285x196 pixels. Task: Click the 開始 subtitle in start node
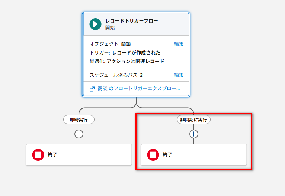click(110, 28)
